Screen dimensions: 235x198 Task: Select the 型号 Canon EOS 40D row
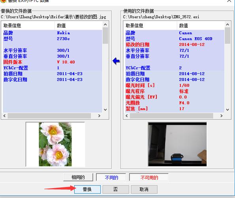tap(175, 39)
